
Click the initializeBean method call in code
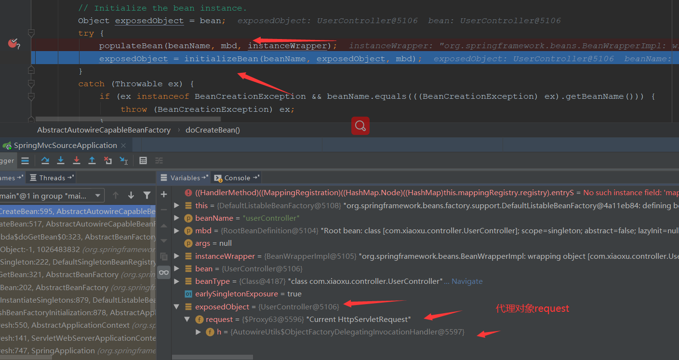(221, 59)
